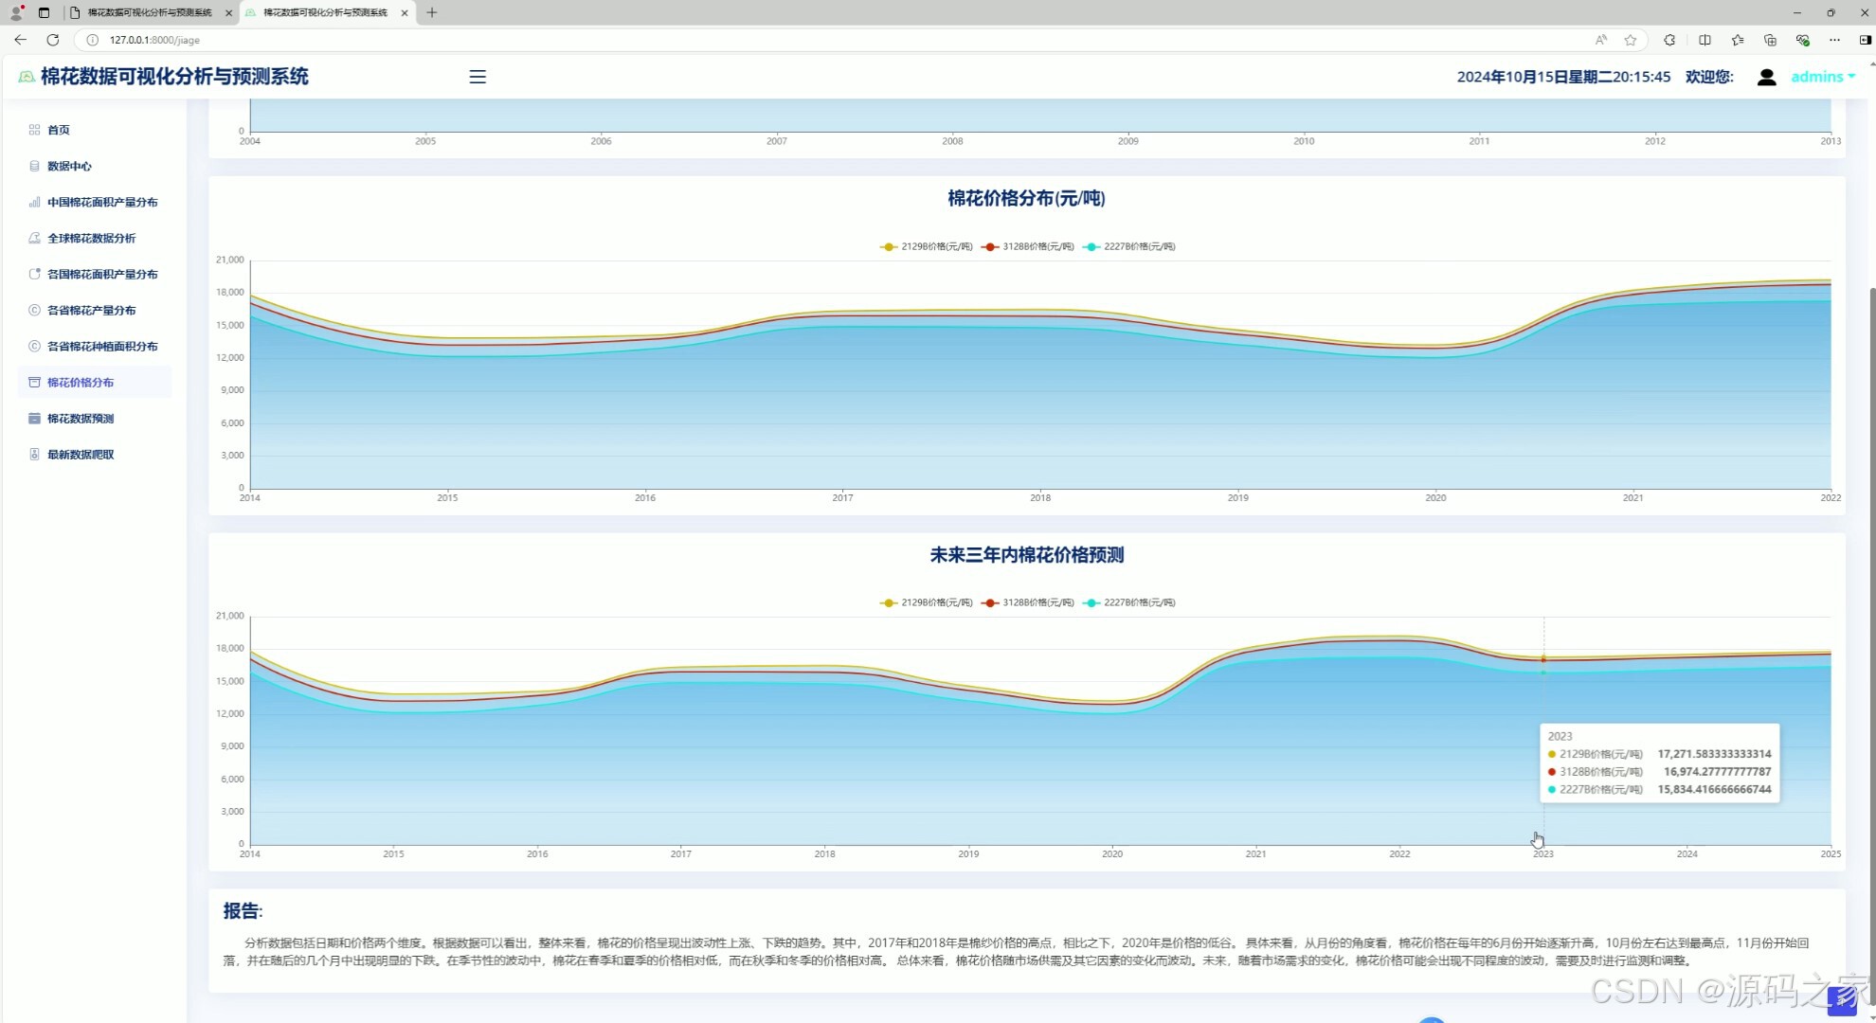Open 全球棉花数据分析 page link
This screenshot has height=1023, width=1876.
(x=91, y=238)
